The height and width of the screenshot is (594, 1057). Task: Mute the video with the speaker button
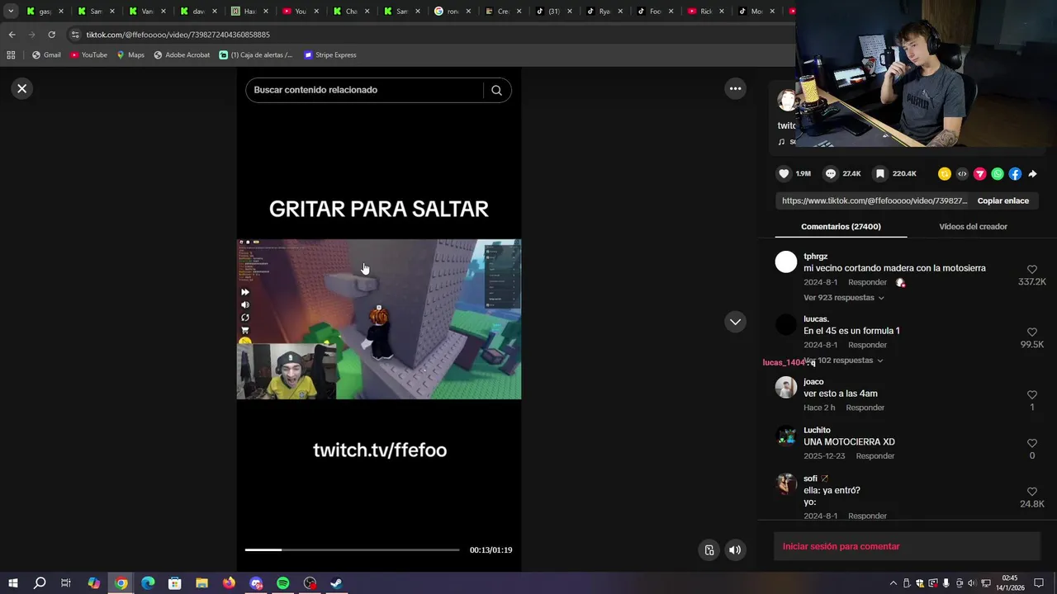click(x=735, y=550)
